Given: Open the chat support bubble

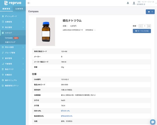Looking at the screenshot, I should coord(153,122).
